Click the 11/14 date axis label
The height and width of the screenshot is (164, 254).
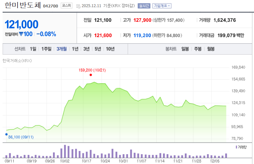(160, 161)
